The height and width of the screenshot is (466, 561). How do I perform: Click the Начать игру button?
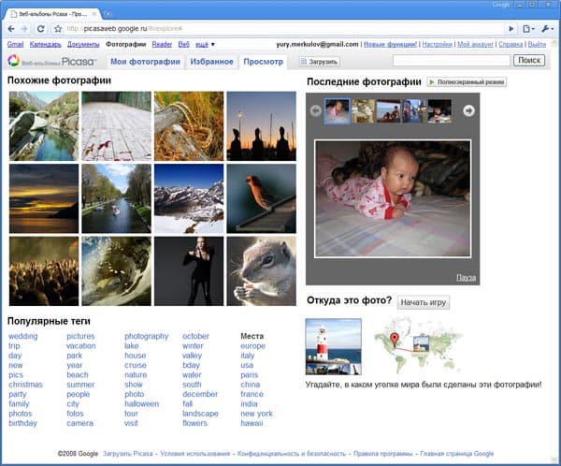coord(424,302)
